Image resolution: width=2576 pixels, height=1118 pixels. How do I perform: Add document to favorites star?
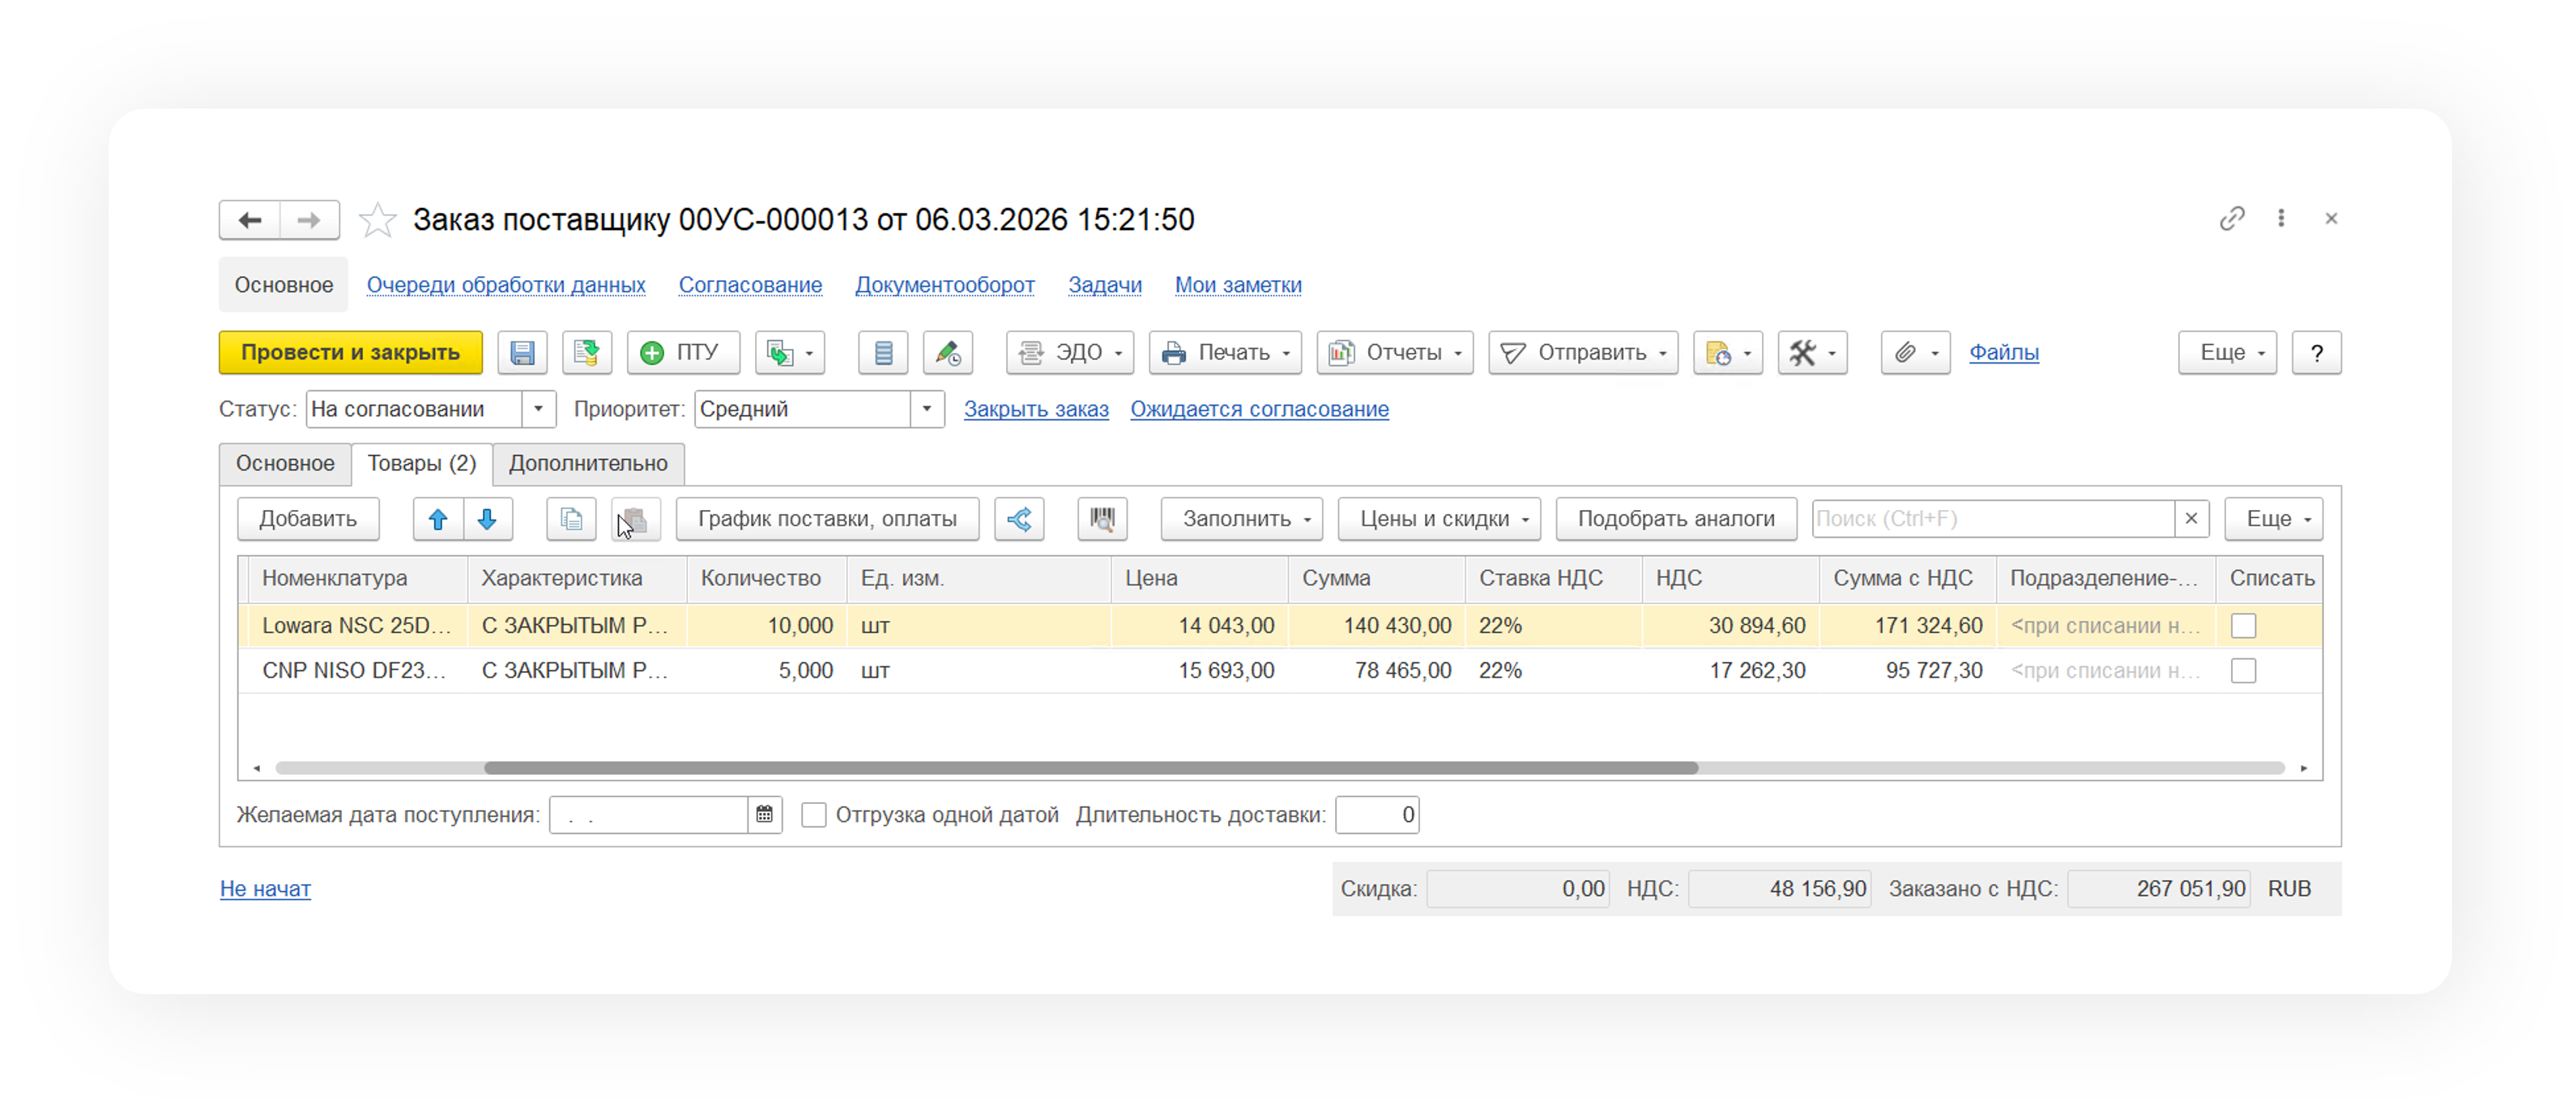click(378, 220)
